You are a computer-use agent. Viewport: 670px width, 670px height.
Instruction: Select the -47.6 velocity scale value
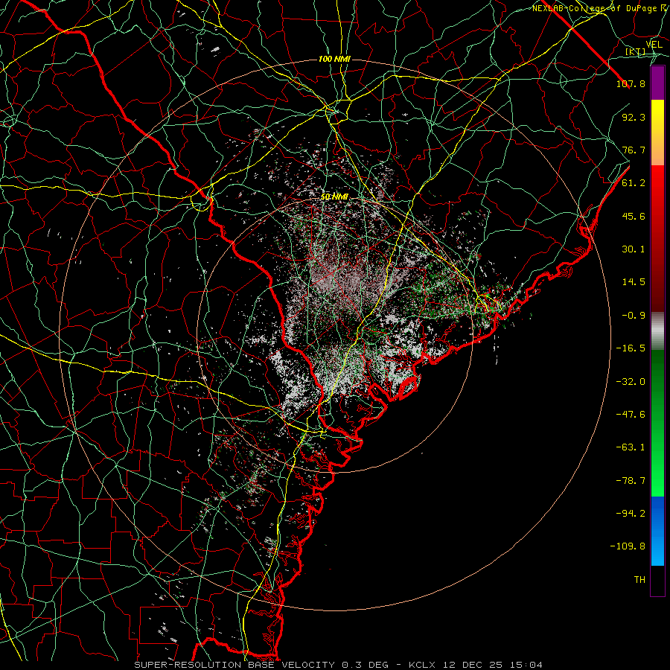click(631, 415)
